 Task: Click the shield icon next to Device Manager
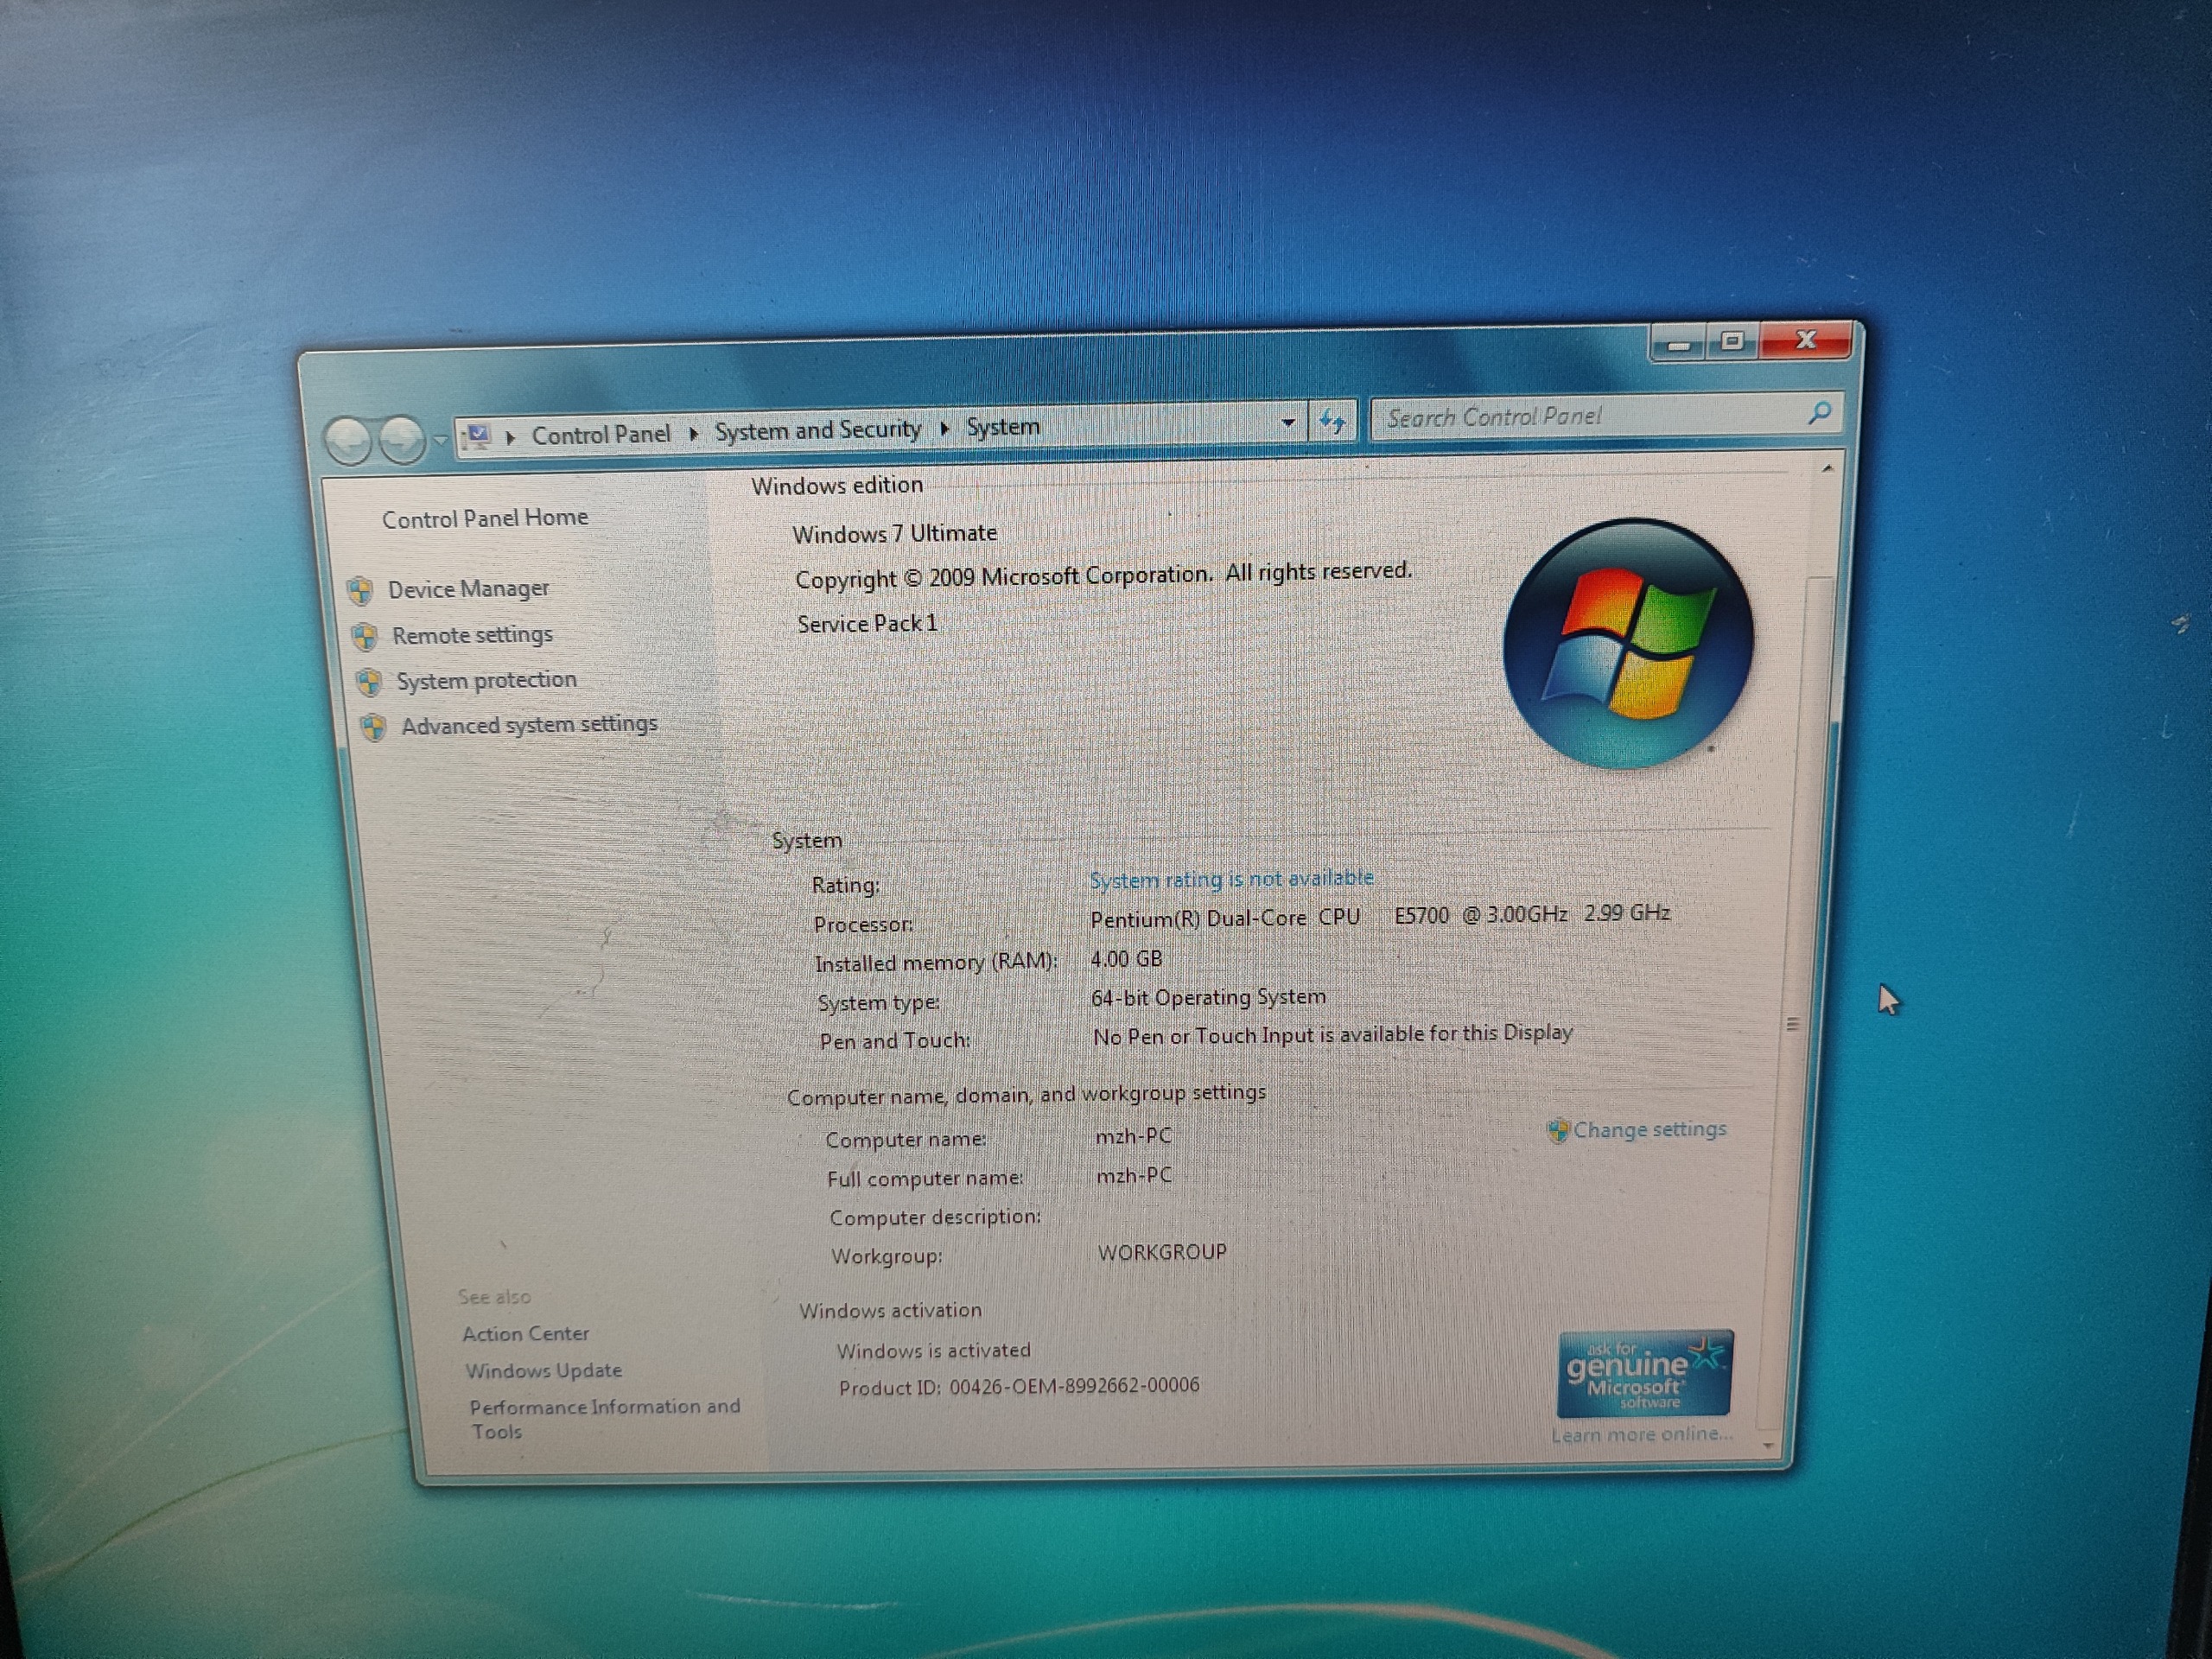[361, 591]
